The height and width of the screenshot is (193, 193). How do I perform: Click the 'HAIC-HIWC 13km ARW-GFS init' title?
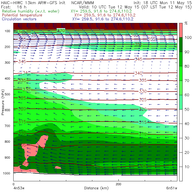[33, 3]
